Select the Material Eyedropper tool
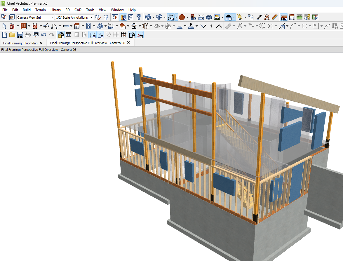Image resolution: width=343 pixels, height=261 pixels. 259,17
